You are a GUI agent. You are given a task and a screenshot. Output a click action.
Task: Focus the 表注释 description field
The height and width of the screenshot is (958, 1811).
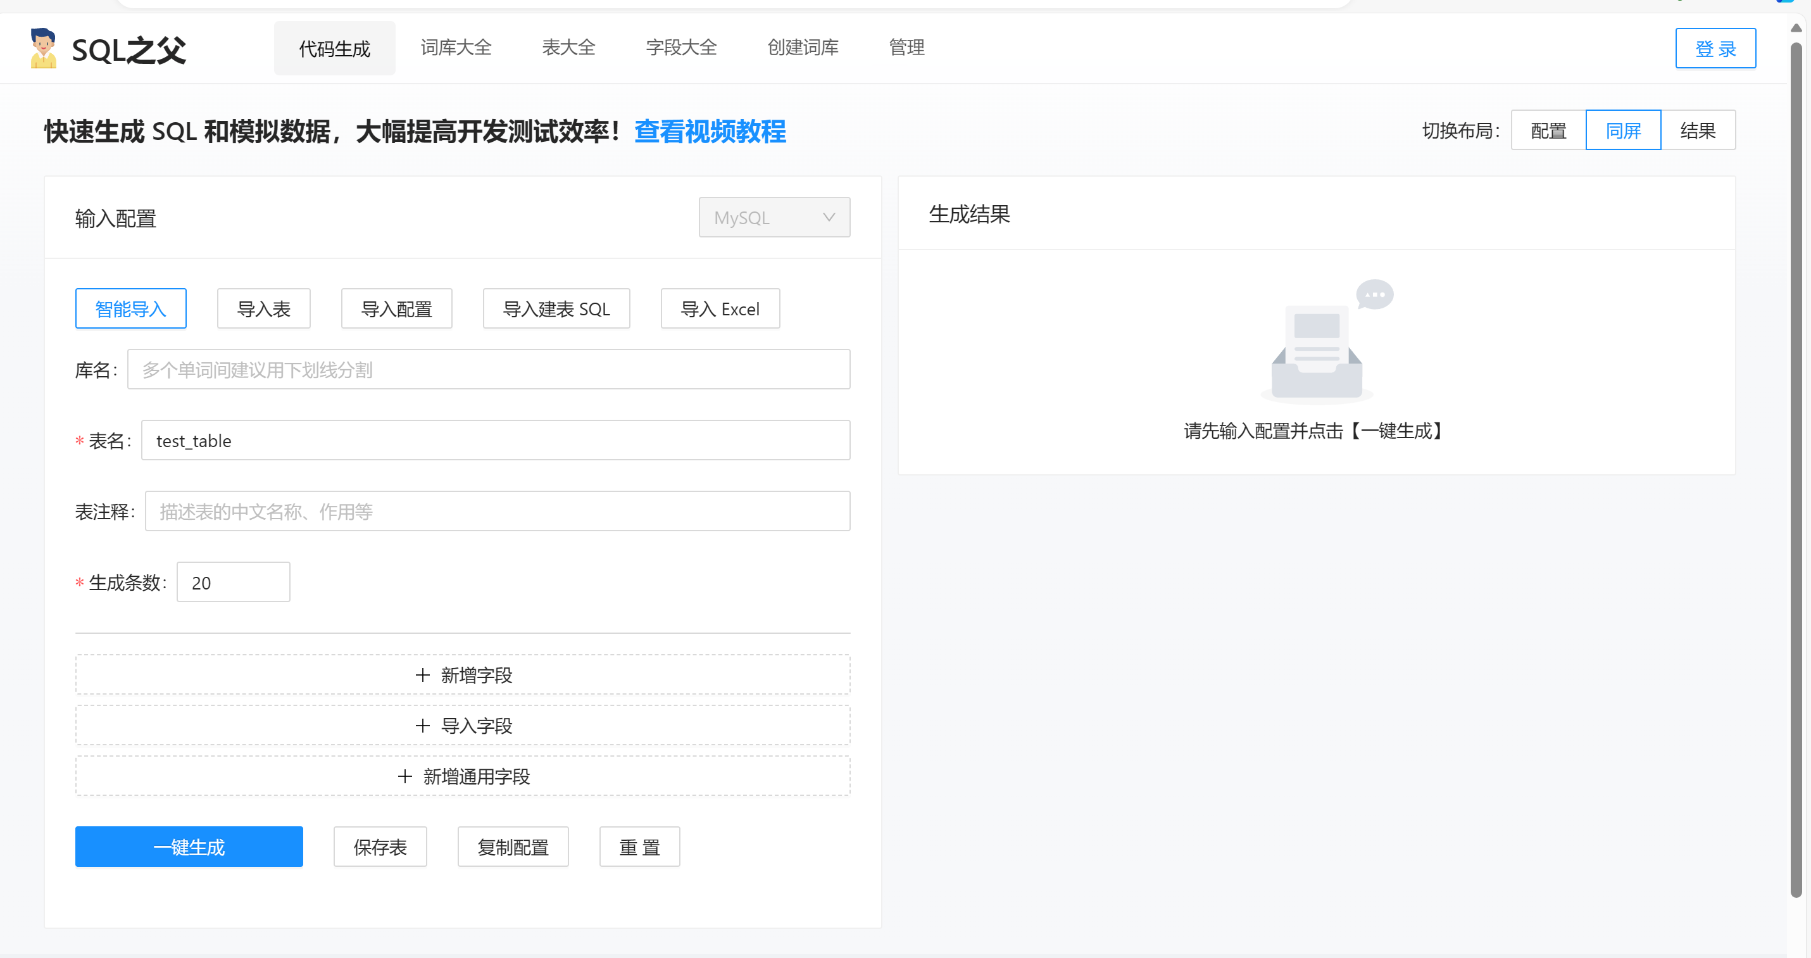pyautogui.click(x=497, y=512)
